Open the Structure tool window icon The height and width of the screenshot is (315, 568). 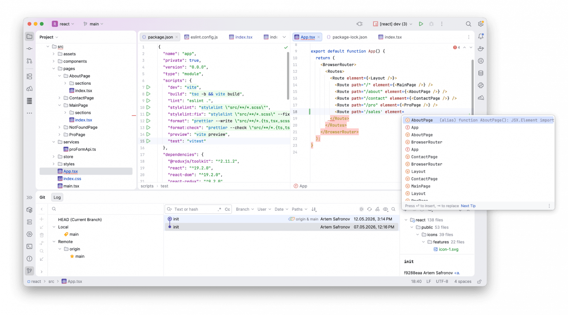click(29, 76)
